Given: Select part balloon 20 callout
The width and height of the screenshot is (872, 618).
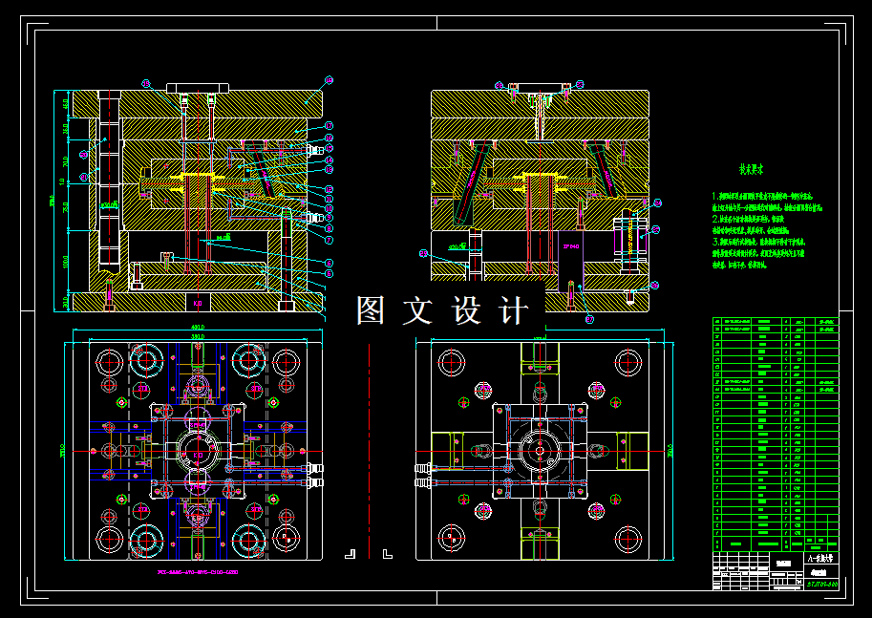Looking at the screenshot, I should click(x=84, y=154).
